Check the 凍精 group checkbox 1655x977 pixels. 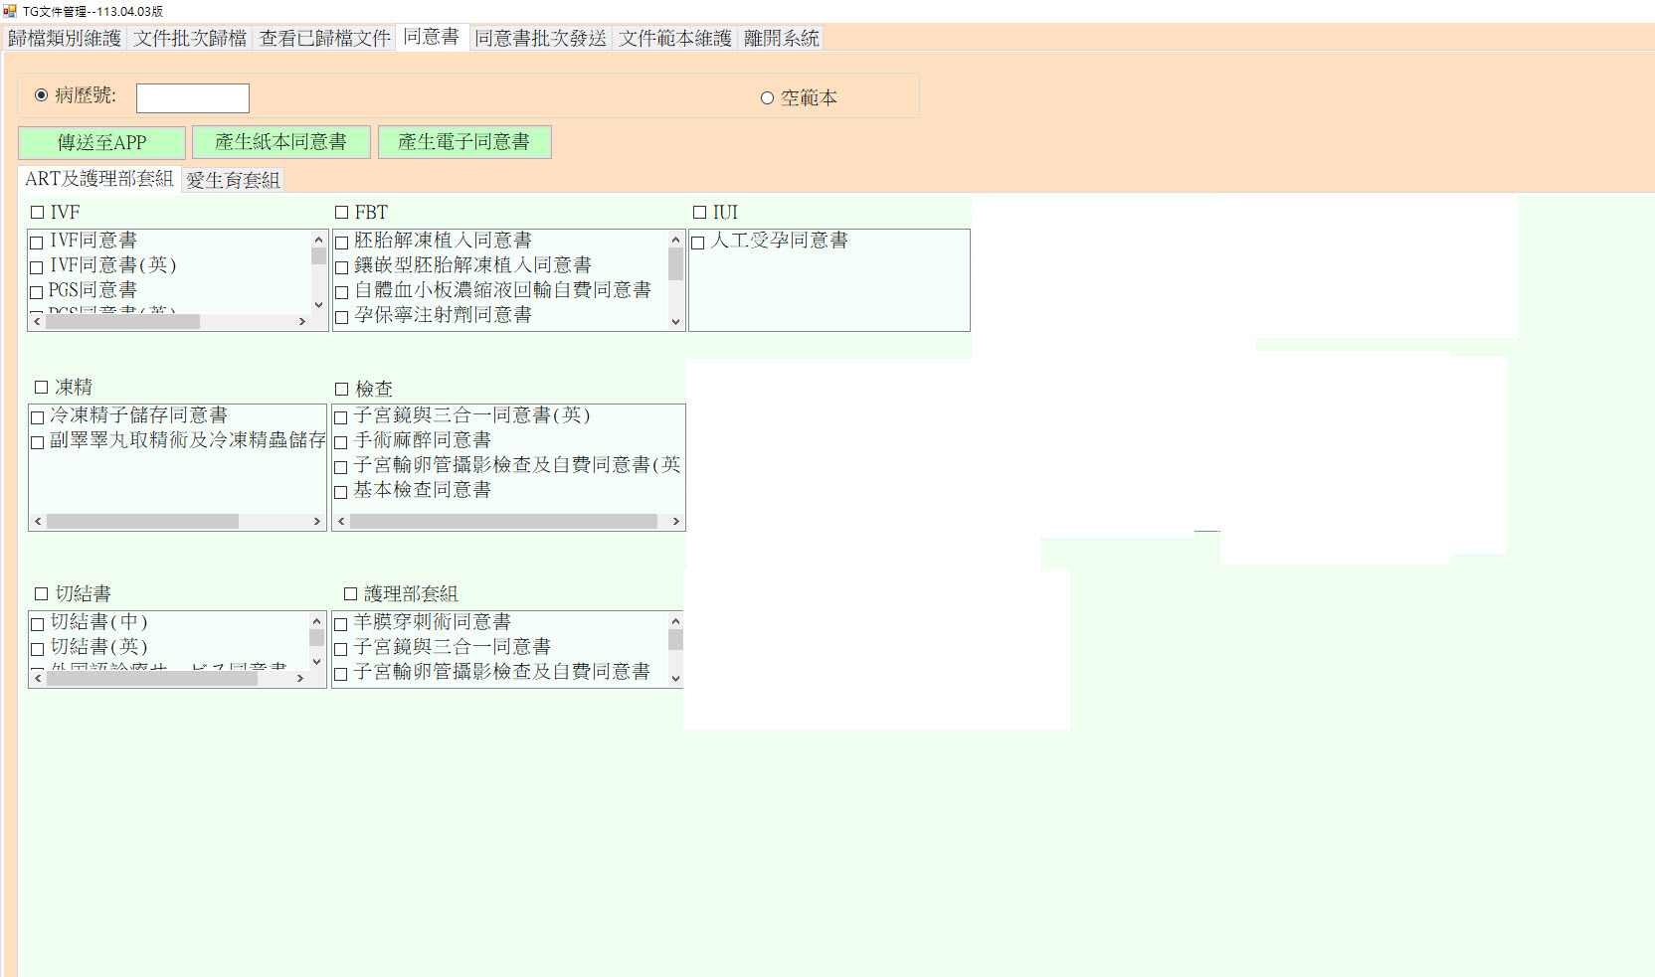point(42,387)
